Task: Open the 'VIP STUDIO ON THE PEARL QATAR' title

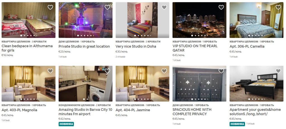Action: [x=195, y=48]
